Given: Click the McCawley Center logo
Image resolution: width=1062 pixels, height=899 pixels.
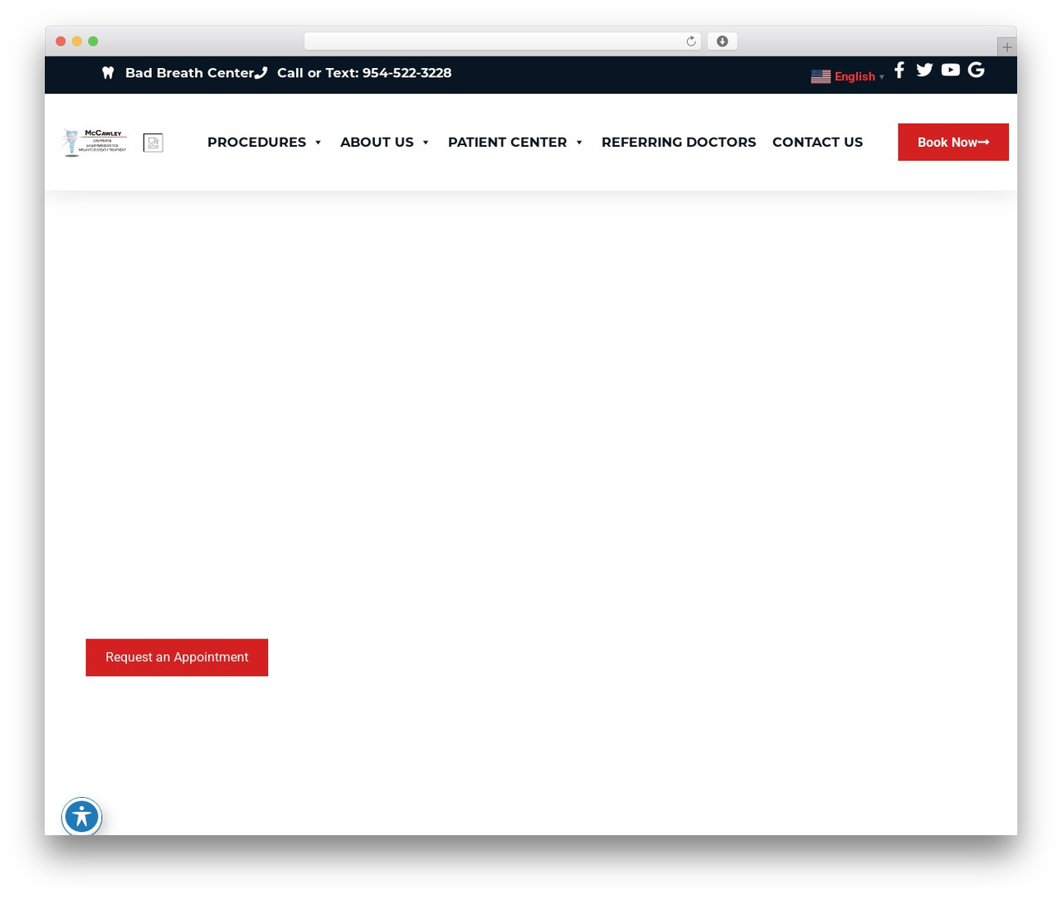Looking at the screenshot, I should tap(95, 143).
